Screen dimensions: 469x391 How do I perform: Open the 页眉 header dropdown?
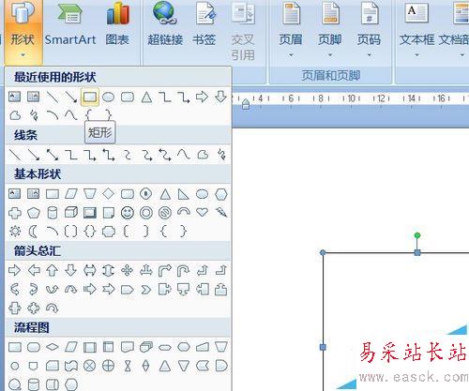[291, 30]
